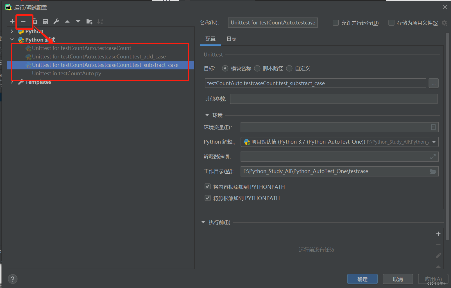Copy the selected run configuration
This screenshot has height=288, width=451.
point(35,21)
